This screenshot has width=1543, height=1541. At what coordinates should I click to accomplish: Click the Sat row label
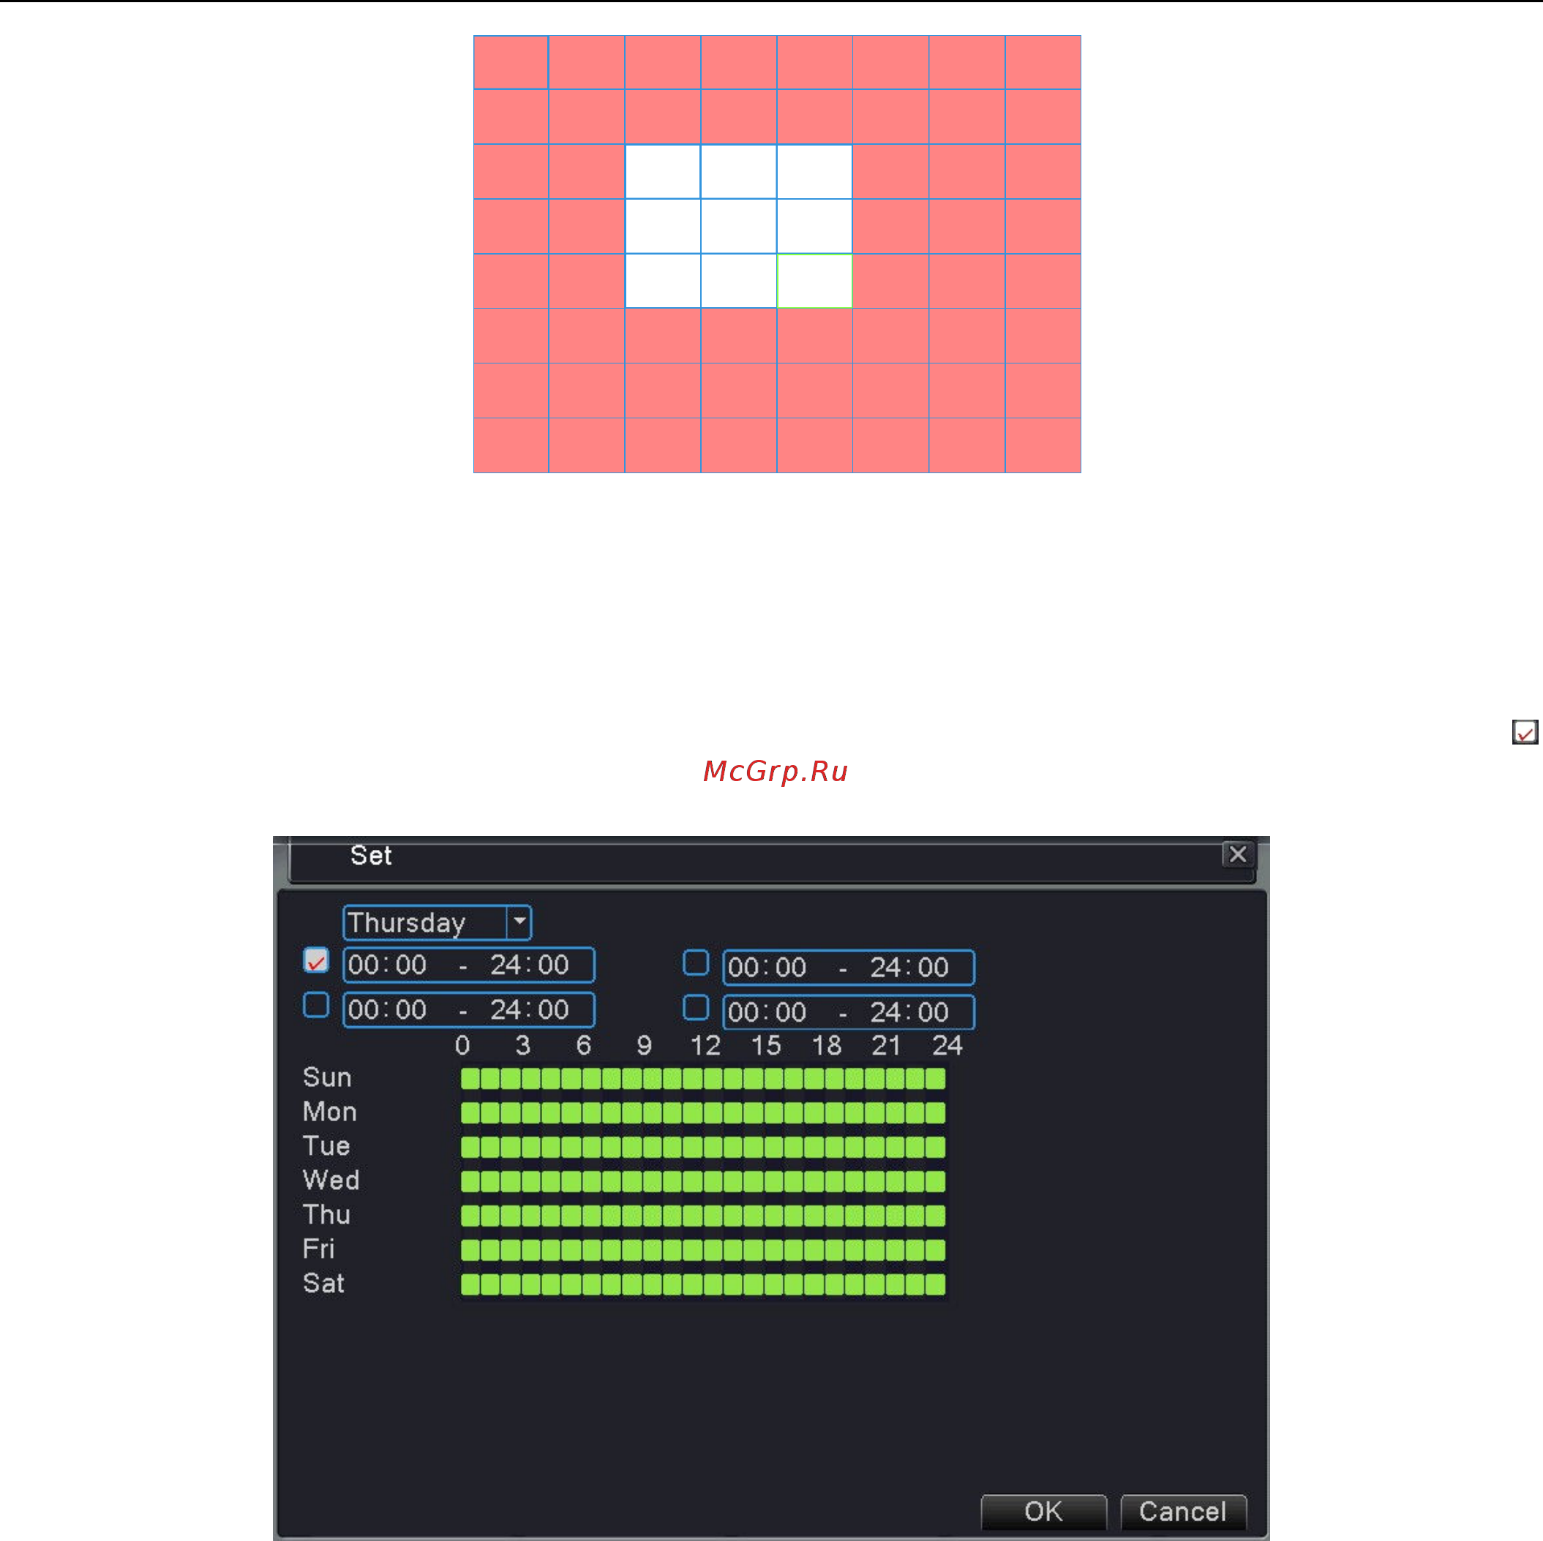click(x=323, y=1283)
